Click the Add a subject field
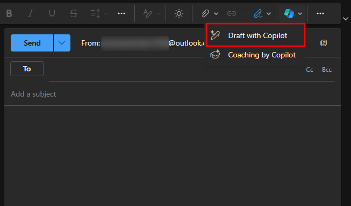 click(173, 94)
